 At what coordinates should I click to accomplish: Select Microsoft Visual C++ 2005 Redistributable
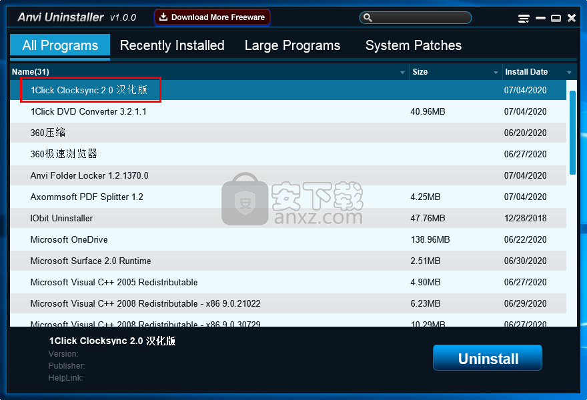[288, 282]
